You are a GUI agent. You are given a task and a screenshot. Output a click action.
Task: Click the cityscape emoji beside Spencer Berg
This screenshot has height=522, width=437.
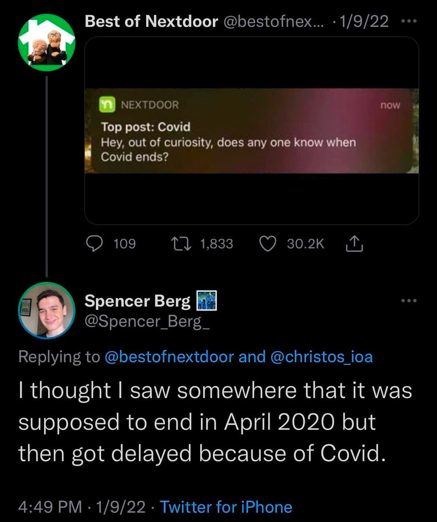[207, 301]
